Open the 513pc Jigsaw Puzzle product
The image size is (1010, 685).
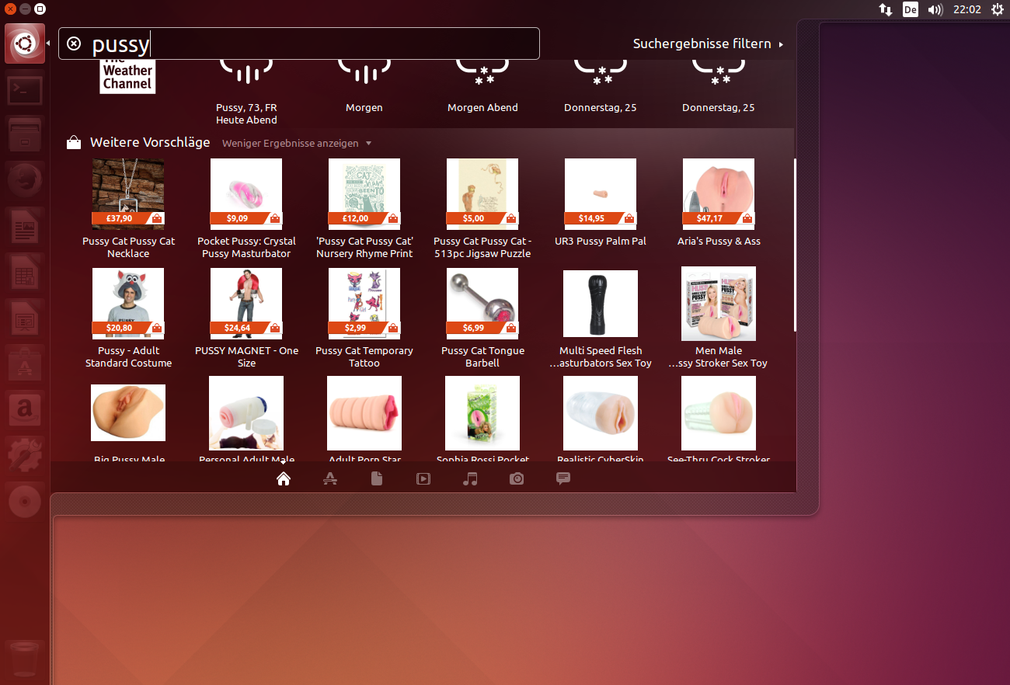tap(482, 209)
